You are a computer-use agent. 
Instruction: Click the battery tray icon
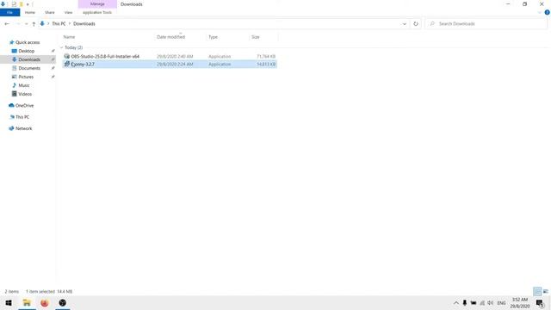pyautogui.click(x=474, y=303)
